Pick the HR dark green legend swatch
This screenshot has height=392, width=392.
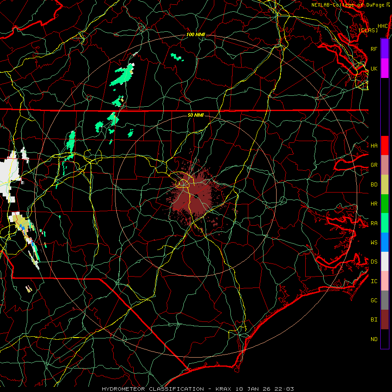pyautogui.click(x=385, y=203)
